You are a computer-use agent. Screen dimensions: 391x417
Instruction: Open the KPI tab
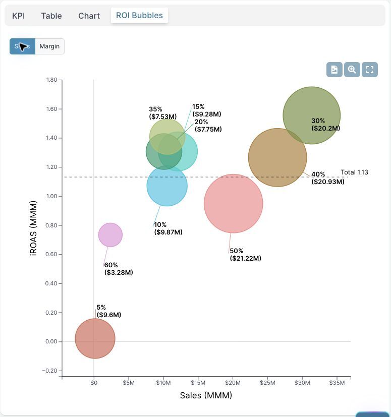[18, 16]
